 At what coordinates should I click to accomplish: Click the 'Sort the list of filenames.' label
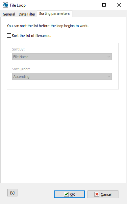click(32, 36)
